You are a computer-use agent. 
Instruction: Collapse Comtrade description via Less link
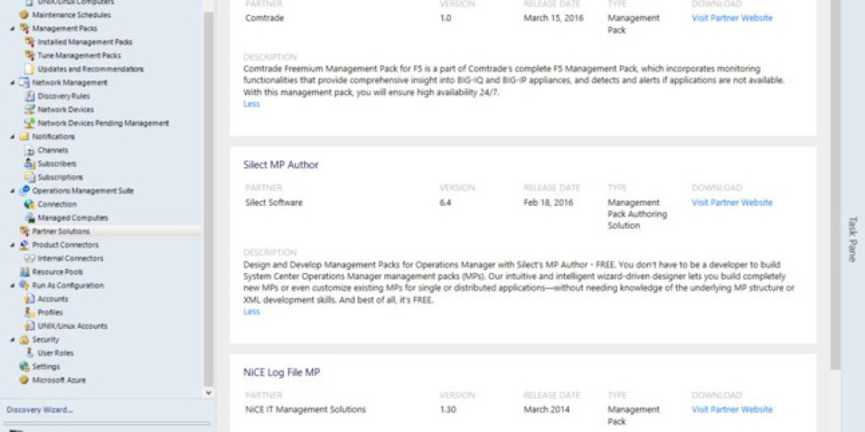(x=250, y=104)
